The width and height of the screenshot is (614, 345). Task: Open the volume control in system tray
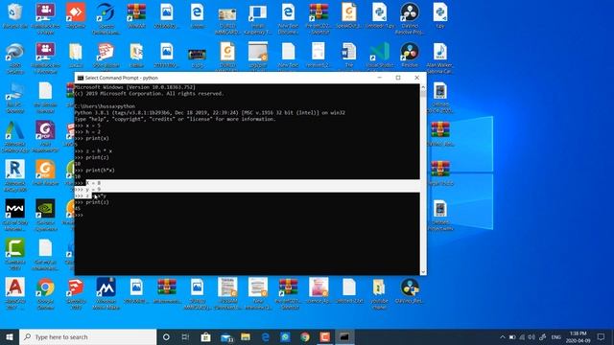[531, 336]
